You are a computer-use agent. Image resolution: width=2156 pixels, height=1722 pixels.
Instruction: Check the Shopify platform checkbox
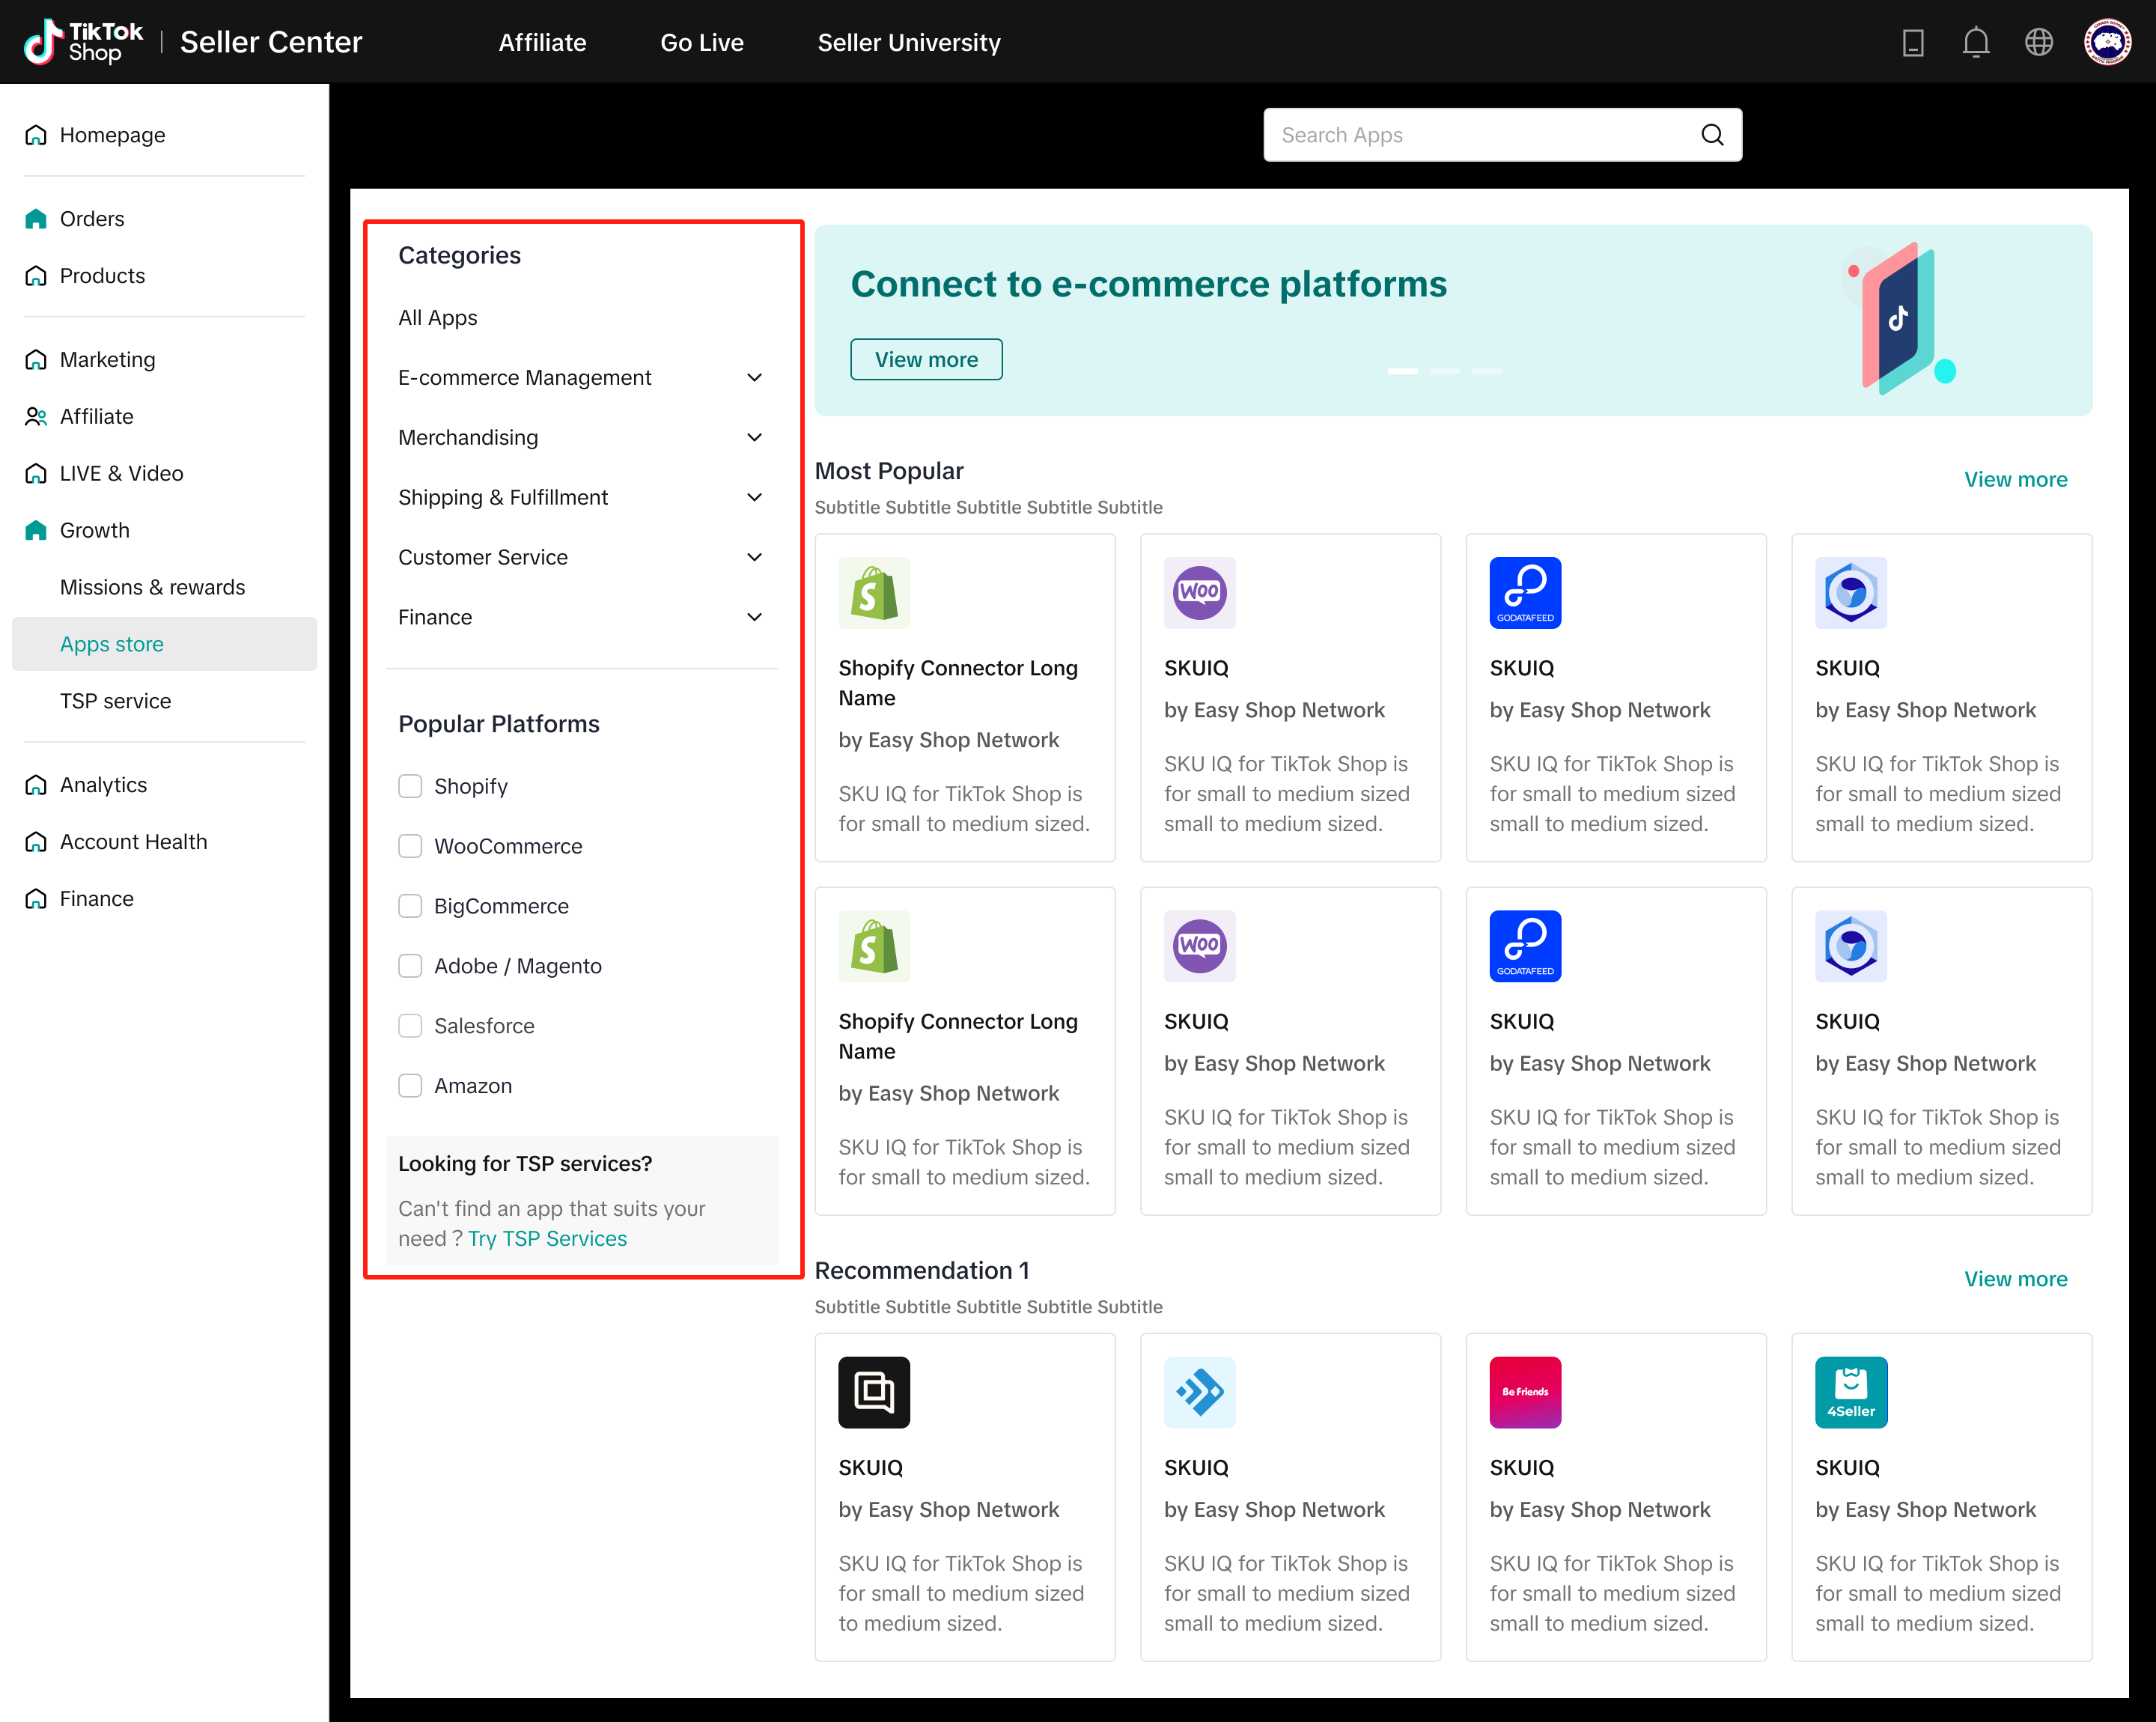410,786
